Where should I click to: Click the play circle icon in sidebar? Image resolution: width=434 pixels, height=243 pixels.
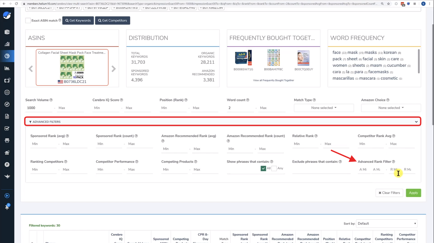coord(7,196)
